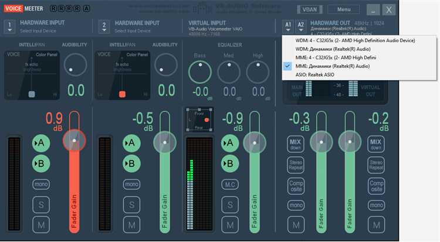Toggle the A bus on Hardware Input 1
Screen dimensions: 440x242
(x=41, y=142)
